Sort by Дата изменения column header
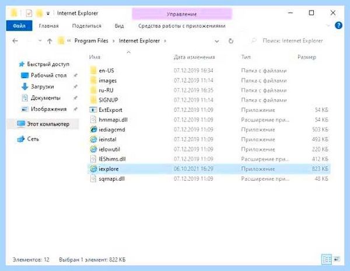Screen dimensions: 350x271 (x=194, y=57)
